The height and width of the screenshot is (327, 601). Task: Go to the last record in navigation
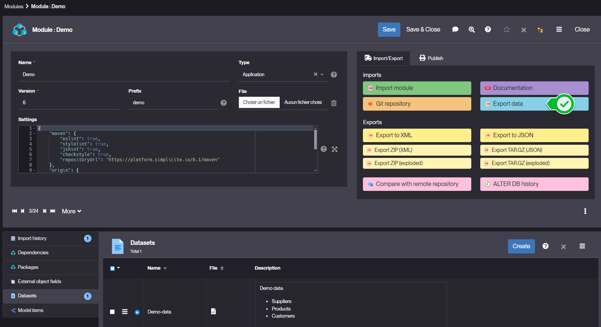pos(53,211)
